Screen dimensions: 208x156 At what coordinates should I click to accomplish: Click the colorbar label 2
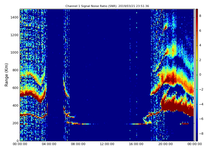click(x=200, y=60)
